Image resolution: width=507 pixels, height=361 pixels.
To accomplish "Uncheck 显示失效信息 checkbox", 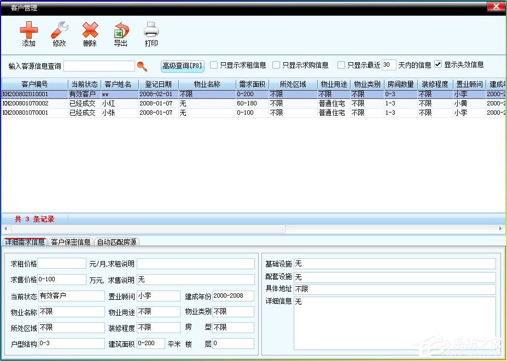I will click(x=438, y=64).
